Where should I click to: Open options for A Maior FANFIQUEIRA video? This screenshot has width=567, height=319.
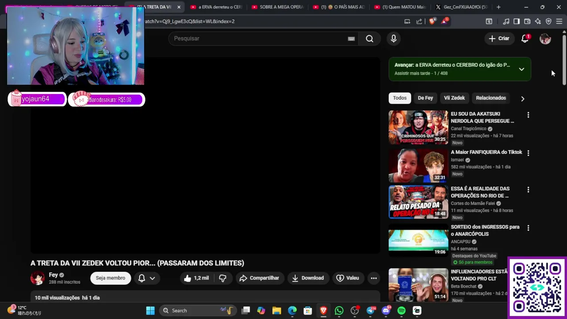click(x=528, y=153)
